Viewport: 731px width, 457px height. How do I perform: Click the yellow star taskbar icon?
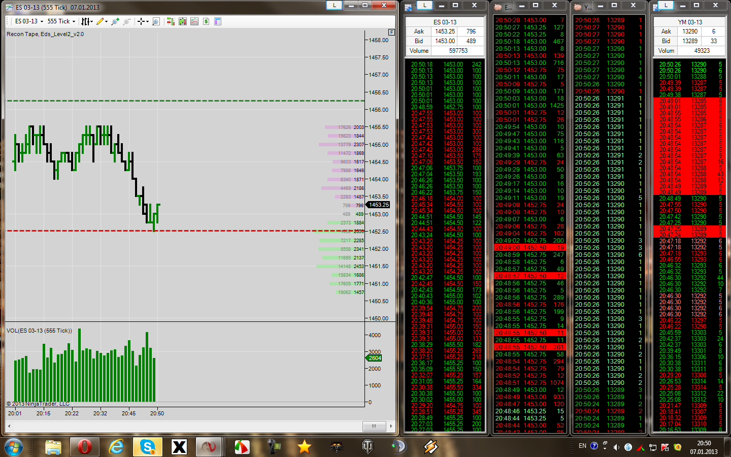[304, 447]
